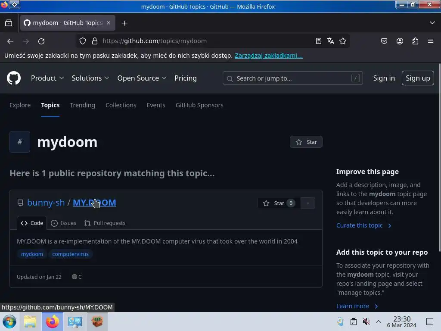Click the address bar URL
This screenshot has height=331, width=441.
coord(155,41)
